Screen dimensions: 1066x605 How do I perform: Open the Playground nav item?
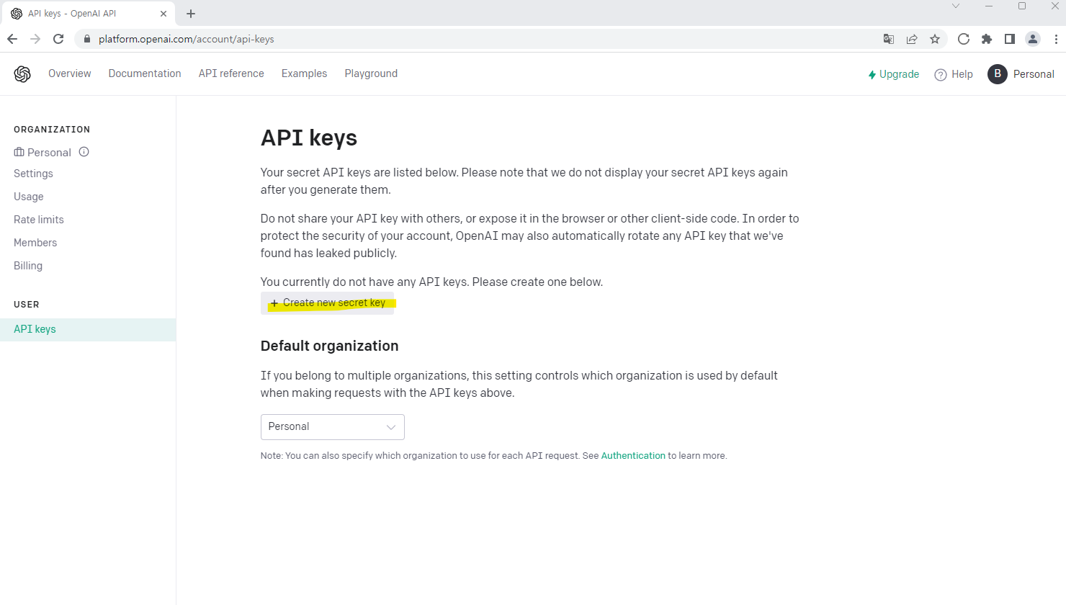pyautogui.click(x=371, y=73)
